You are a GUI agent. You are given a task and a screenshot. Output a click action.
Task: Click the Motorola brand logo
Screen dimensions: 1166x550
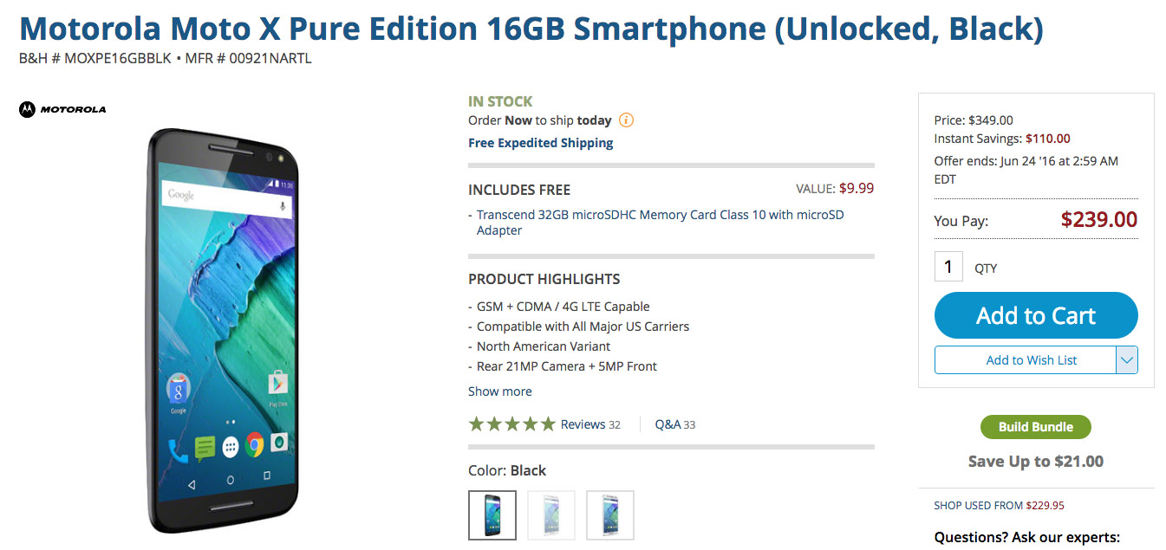click(62, 109)
